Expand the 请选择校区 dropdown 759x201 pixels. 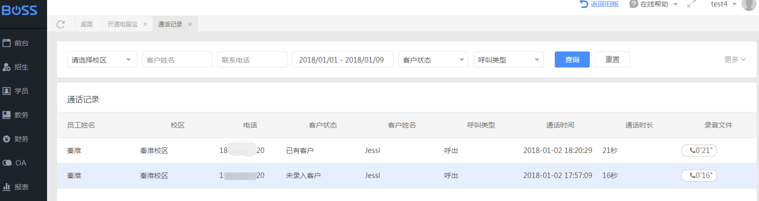click(102, 59)
